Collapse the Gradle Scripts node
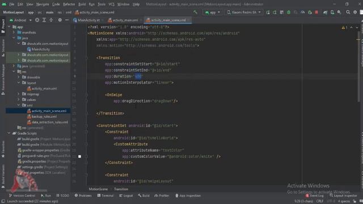The image size is (363, 204). click(9, 133)
